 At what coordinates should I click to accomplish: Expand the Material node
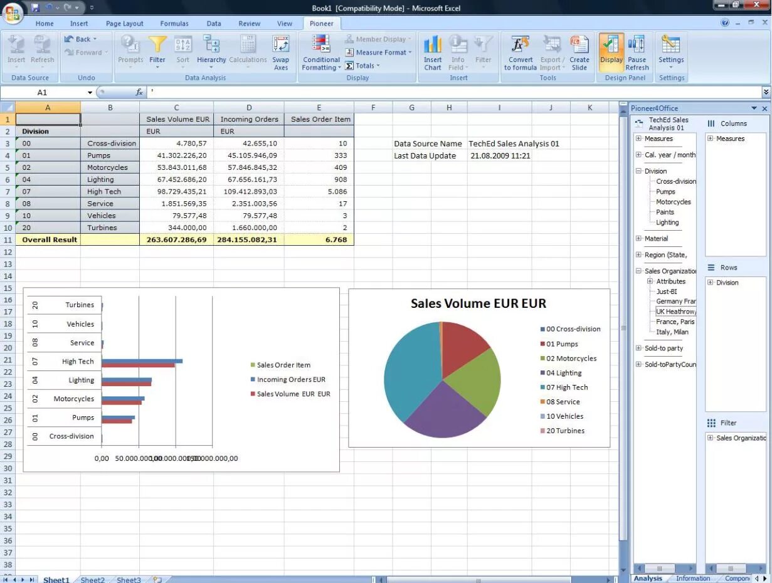click(638, 238)
